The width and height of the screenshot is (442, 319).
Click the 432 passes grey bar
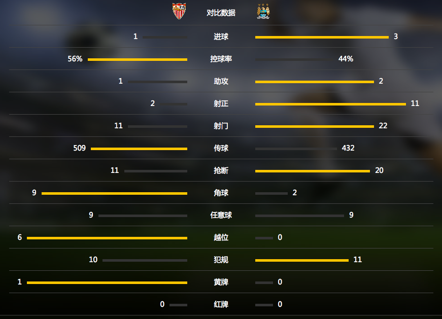click(296, 149)
